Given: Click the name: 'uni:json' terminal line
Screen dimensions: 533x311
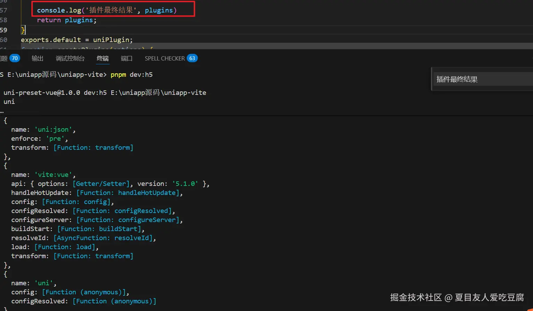Looking at the screenshot, I should [43, 130].
